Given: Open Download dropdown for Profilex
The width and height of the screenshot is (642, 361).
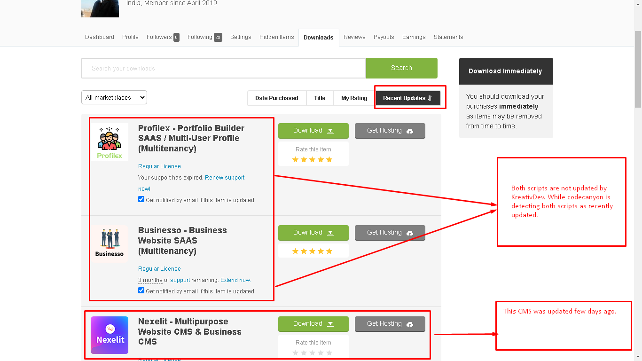Looking at the screenshot, I should [x=313, y=131].
